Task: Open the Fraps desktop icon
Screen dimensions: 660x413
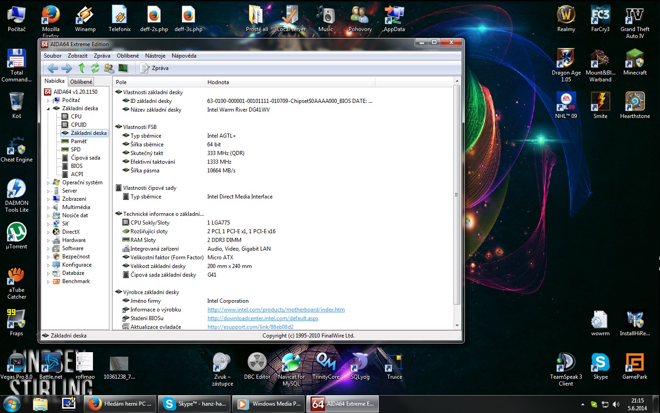Action: 16,322
